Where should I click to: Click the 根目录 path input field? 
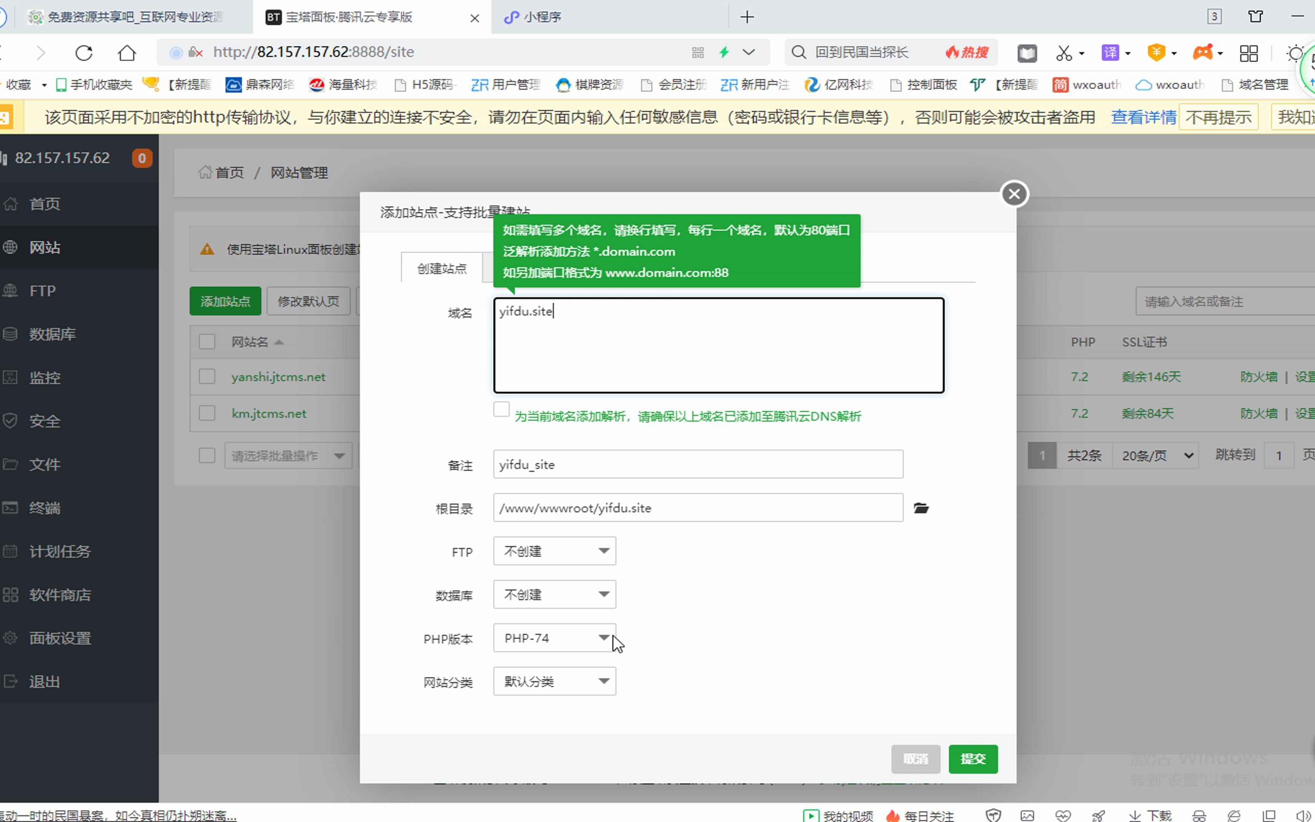click(x=698, y=507)
